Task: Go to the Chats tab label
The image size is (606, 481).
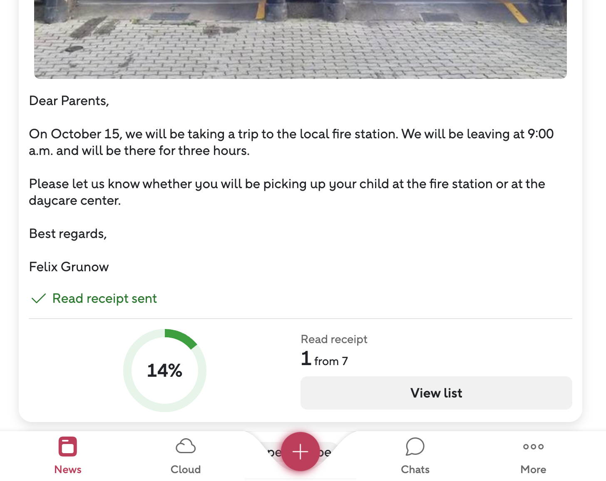Action: tap(415, 469)
